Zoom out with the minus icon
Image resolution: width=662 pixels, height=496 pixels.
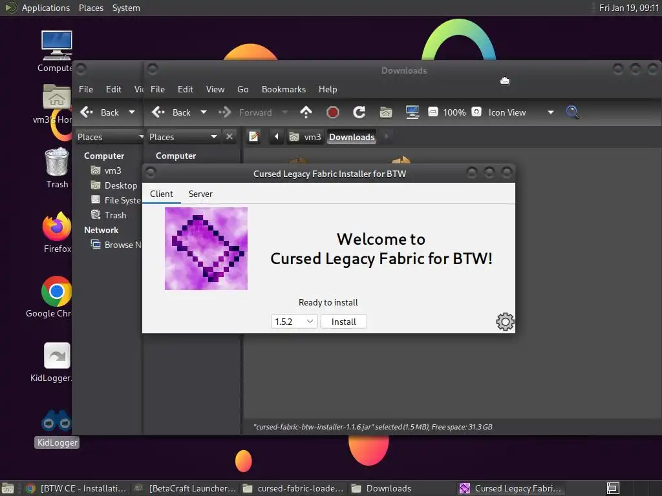[432, 112]
